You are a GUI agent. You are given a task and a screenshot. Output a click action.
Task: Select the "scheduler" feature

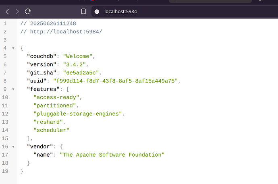click(x=52, y=130)
